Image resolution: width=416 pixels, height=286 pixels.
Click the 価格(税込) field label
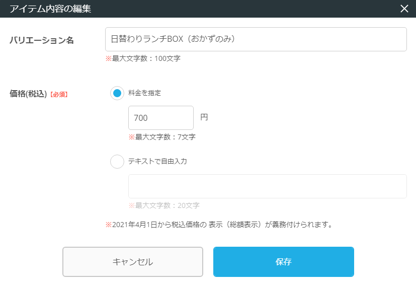(28, 94)
